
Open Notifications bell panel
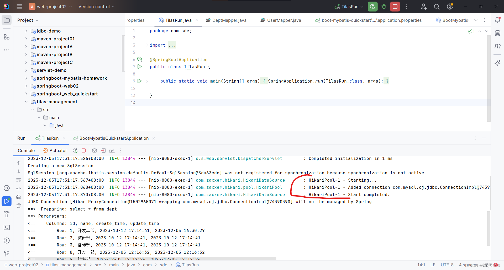497,20
